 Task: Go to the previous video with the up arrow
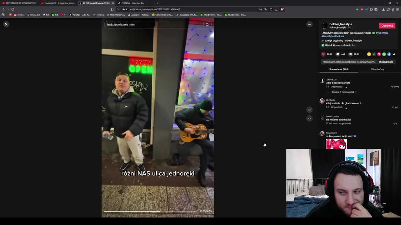(x=309, y=110)
